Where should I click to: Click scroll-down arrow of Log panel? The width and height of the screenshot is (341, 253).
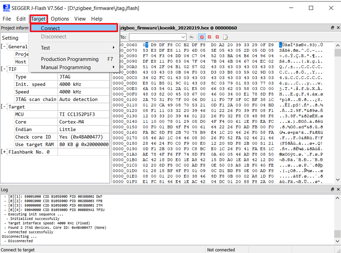coord(338,241)
